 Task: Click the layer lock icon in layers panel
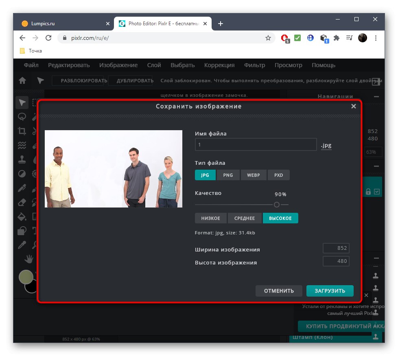[x=368, y=192]
